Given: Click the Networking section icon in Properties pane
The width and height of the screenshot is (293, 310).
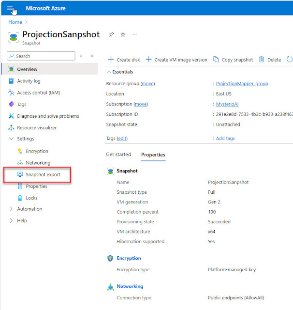Looking at the screenshot, I should (x=111, y=287).
